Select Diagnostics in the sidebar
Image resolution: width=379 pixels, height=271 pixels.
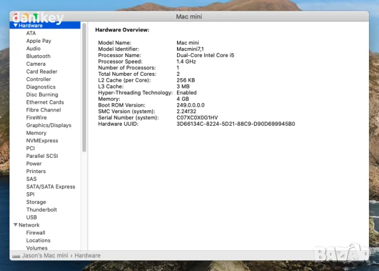click(41, 87)
